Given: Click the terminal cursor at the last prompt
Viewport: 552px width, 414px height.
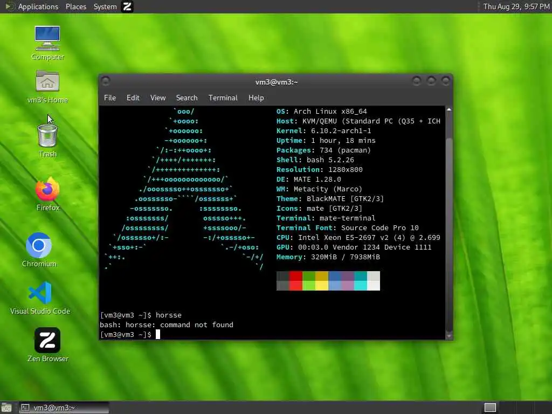Looking at the screenshot, I should 158,334.
